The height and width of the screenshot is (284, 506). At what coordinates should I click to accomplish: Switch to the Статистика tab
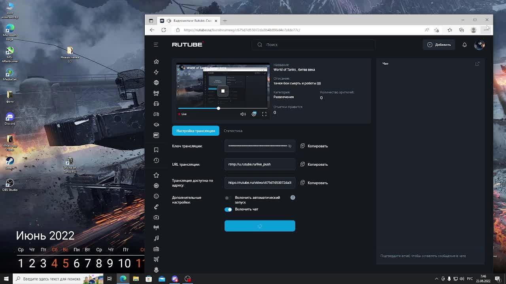pyautogui.click(x=233, y=131)
